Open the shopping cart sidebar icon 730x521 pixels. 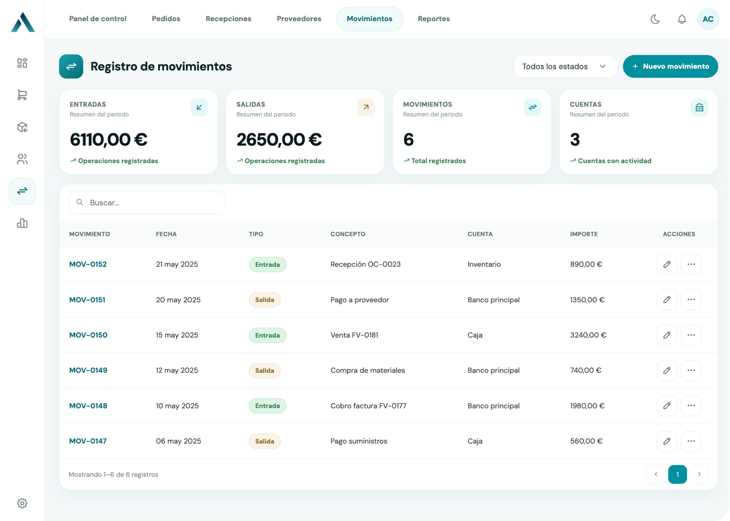click(x=22, y=95)
